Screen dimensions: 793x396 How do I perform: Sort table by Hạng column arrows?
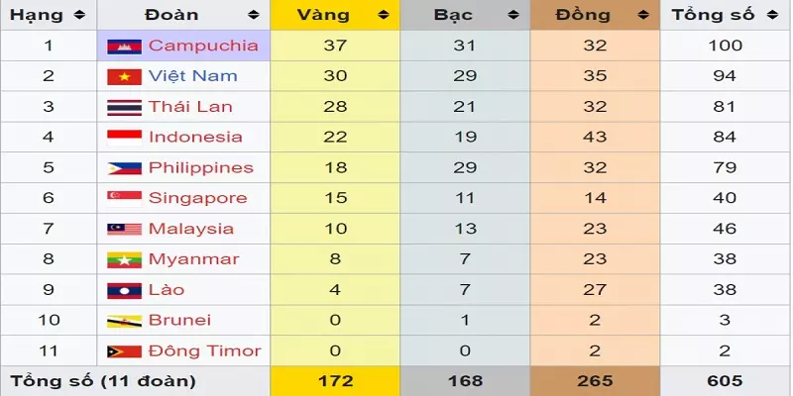click(x=78, y=15)
